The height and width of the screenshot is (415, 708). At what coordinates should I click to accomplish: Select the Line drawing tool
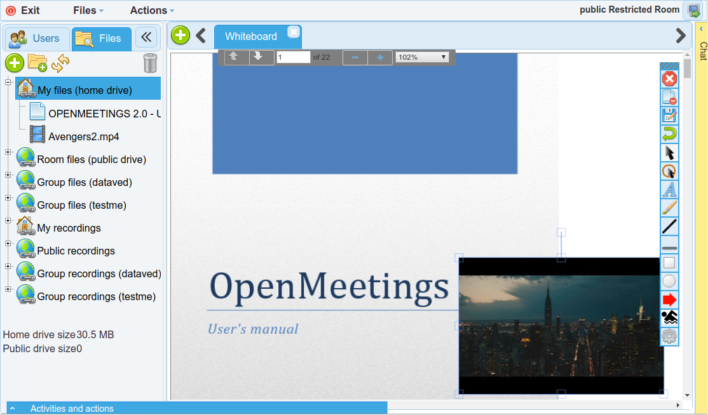669,226
